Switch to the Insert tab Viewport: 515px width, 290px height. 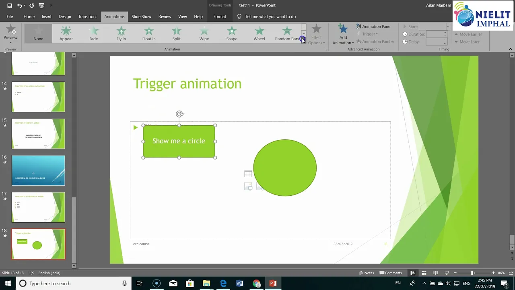[47, 17]
